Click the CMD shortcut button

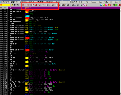(111, 2)
